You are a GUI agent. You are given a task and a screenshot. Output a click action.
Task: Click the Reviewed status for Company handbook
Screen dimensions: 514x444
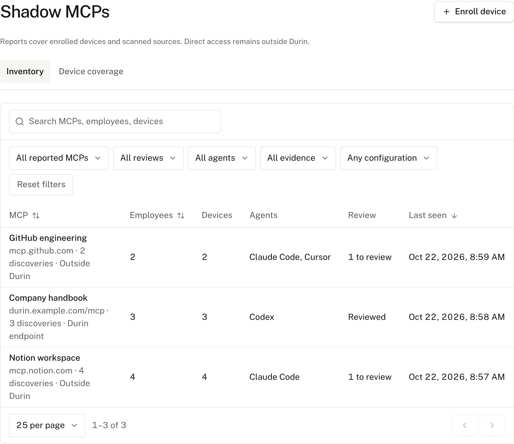pos(367,317)
